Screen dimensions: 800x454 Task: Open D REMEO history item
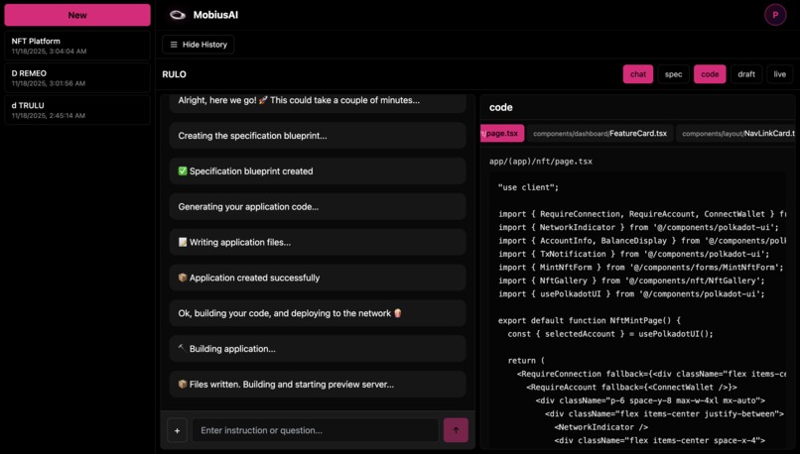(77, 78)
